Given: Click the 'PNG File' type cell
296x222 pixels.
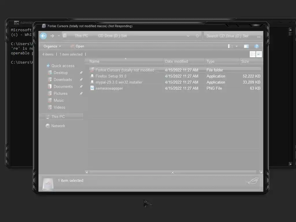Looking at the screenshot, I should pos(214,88).
